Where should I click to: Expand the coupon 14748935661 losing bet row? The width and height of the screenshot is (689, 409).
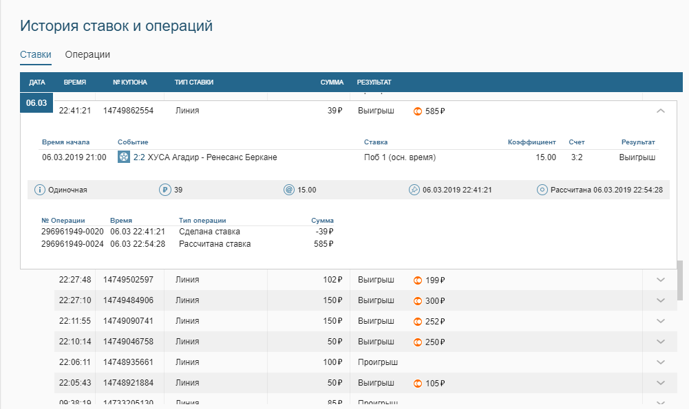[661, 362]
